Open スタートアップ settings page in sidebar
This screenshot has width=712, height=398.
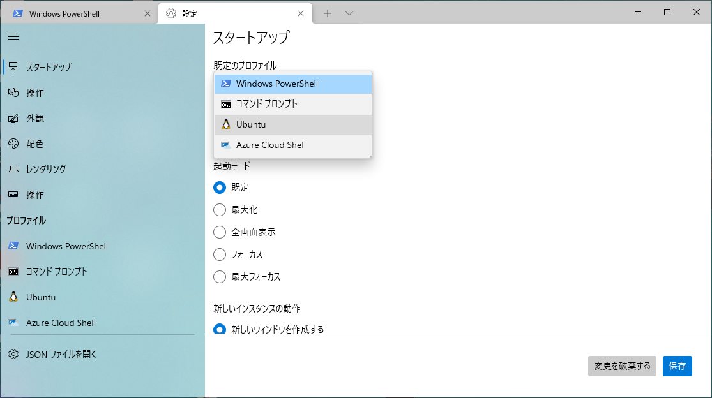pos(102,67)
